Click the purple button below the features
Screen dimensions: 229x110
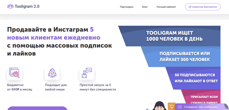point(37,108)
